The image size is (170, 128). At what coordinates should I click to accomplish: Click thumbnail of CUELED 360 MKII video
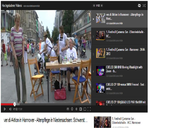(x=101, y=71)
